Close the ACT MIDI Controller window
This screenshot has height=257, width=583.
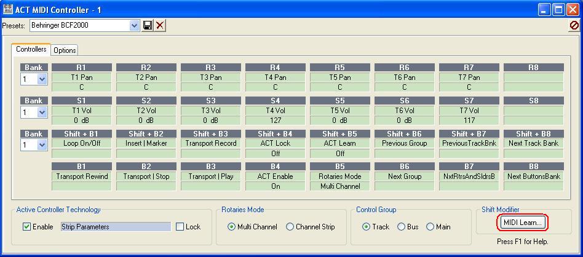pyautogui.click(x=573, y=10)
